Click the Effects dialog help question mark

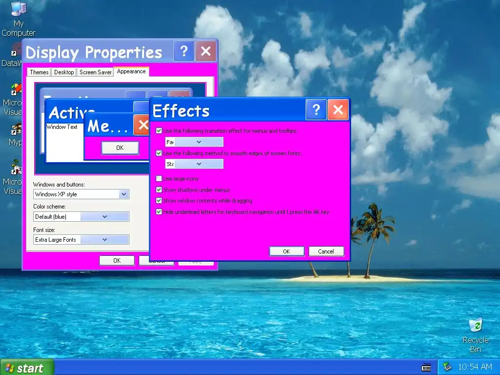(x=316, y=110)
